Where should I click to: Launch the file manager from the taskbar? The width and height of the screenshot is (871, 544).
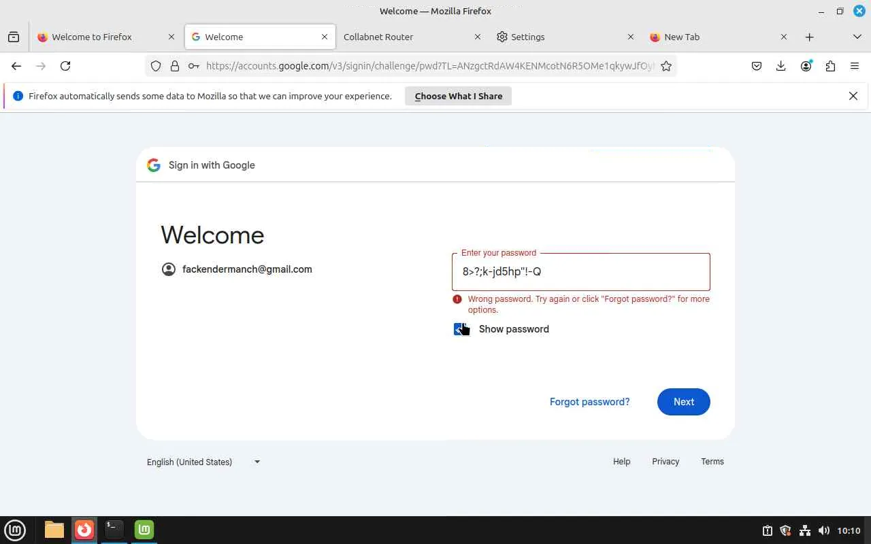[x=54, y=530]
